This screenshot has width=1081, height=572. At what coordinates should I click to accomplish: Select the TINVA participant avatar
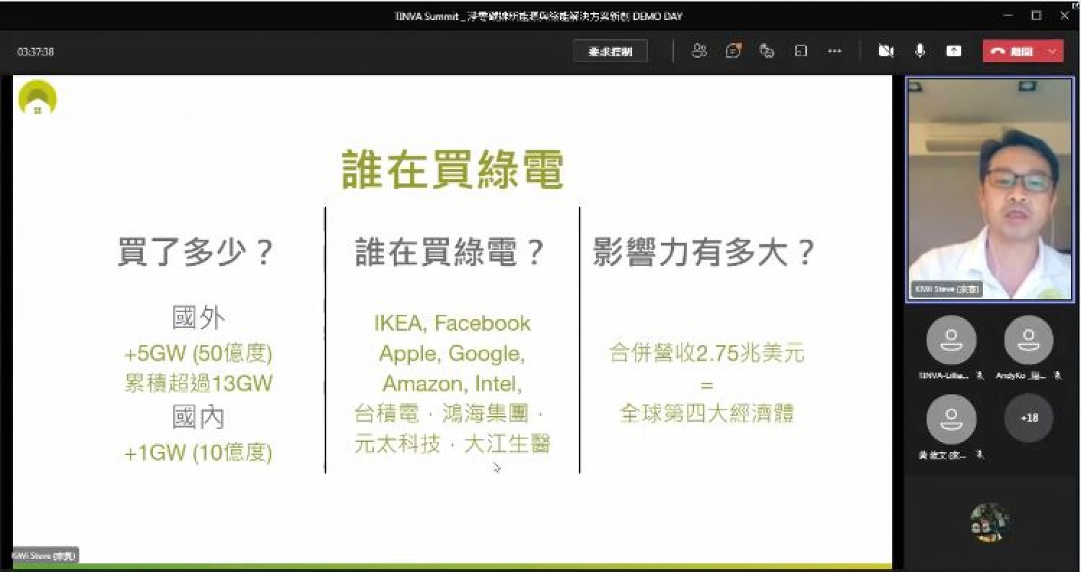tap(951, 340)
